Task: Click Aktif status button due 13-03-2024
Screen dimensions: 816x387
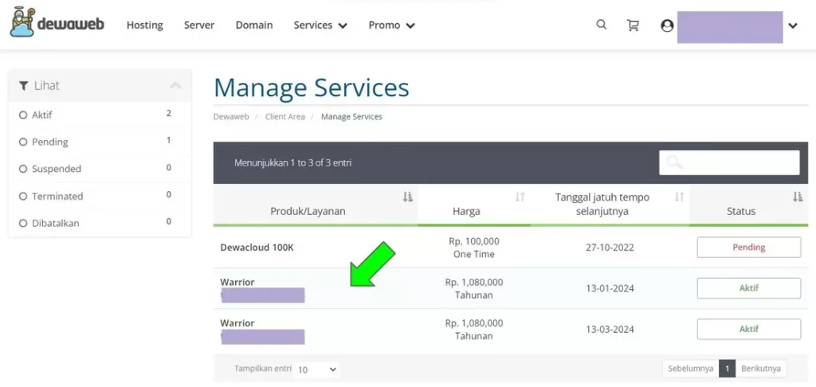Action: (749, 329)
